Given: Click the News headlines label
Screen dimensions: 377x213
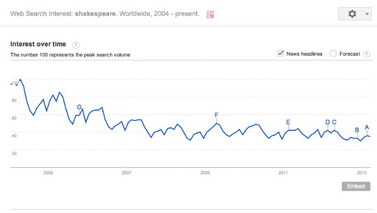Looking at the screenshot, I should (x=304, y=54).
